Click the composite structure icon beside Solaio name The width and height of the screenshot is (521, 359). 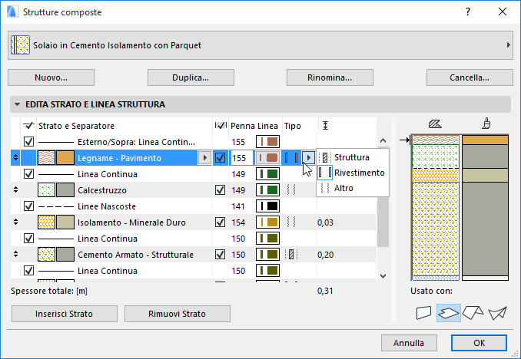pos(20,45)
